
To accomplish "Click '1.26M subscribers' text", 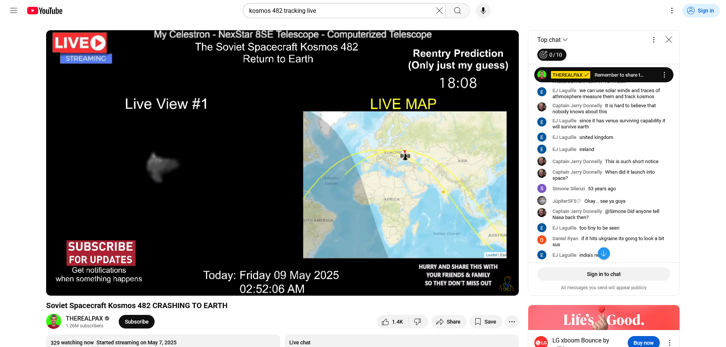I will point(84,326).
